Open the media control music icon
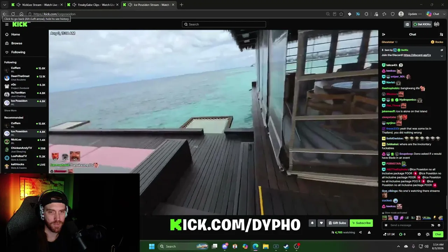448x252 pixels. point(376,14)
